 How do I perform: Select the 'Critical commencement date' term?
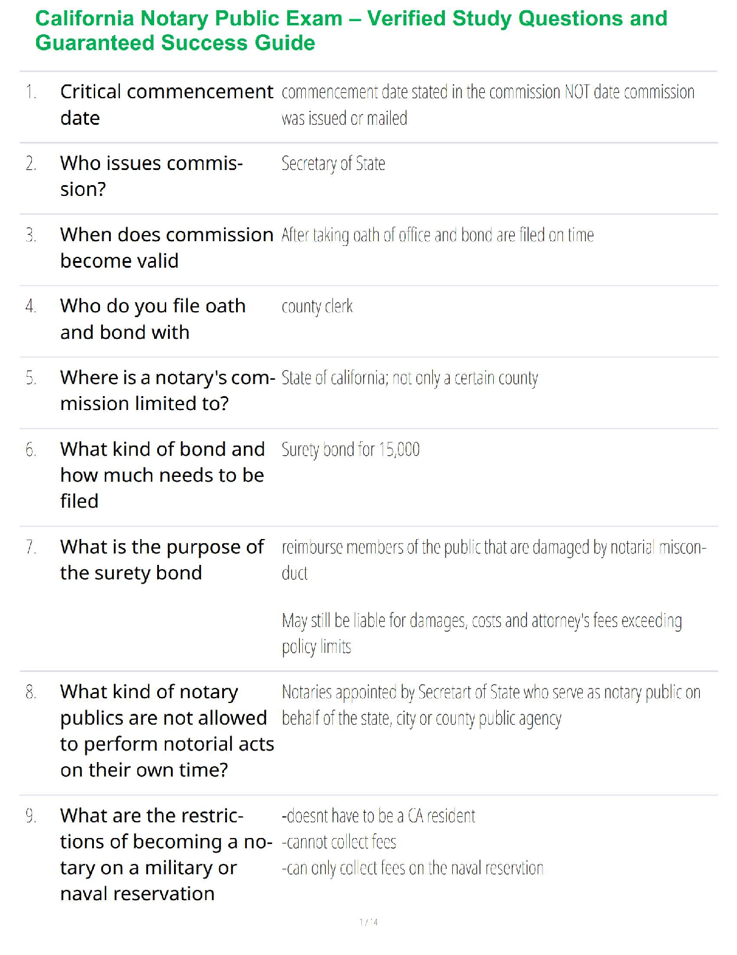point(167,105)
